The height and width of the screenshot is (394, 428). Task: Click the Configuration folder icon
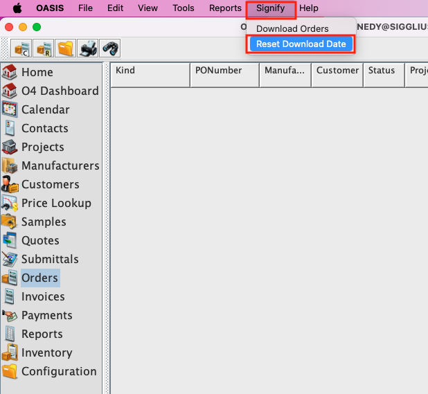point(10,371)
